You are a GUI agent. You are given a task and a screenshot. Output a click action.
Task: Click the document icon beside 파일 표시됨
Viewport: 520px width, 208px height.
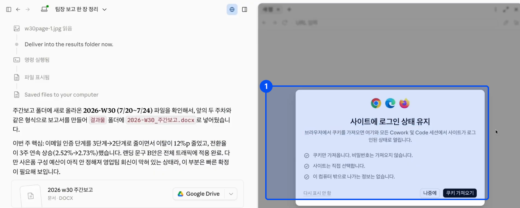(x=17, y=77)
